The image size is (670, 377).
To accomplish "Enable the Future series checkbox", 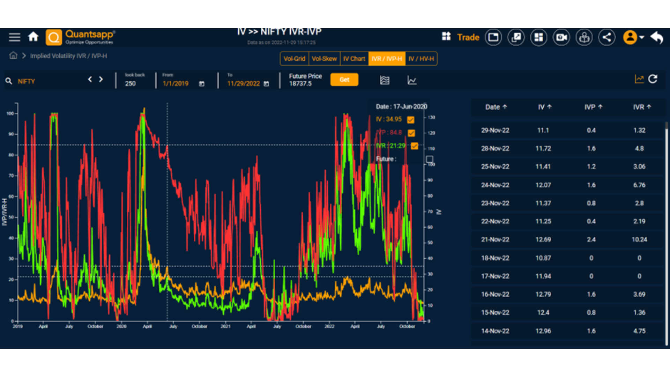I will pyautogui.click(x=429, y=159).
